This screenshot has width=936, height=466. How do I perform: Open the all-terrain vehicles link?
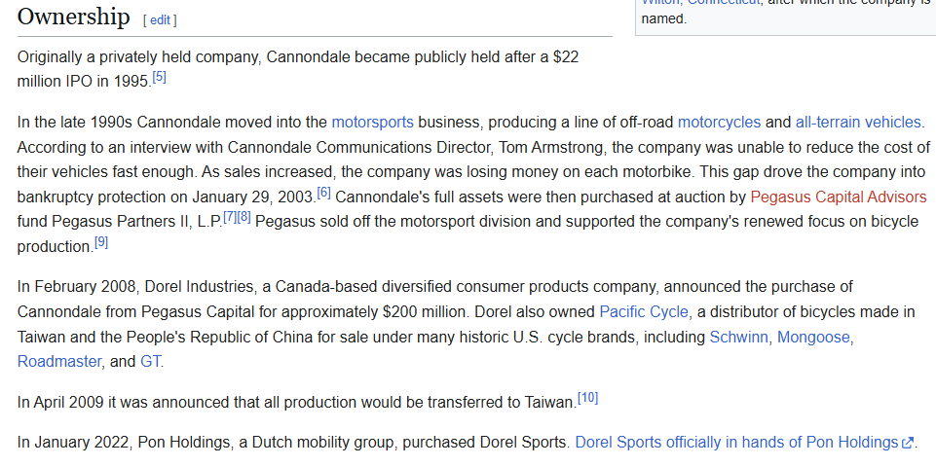(x=857, y=122)
